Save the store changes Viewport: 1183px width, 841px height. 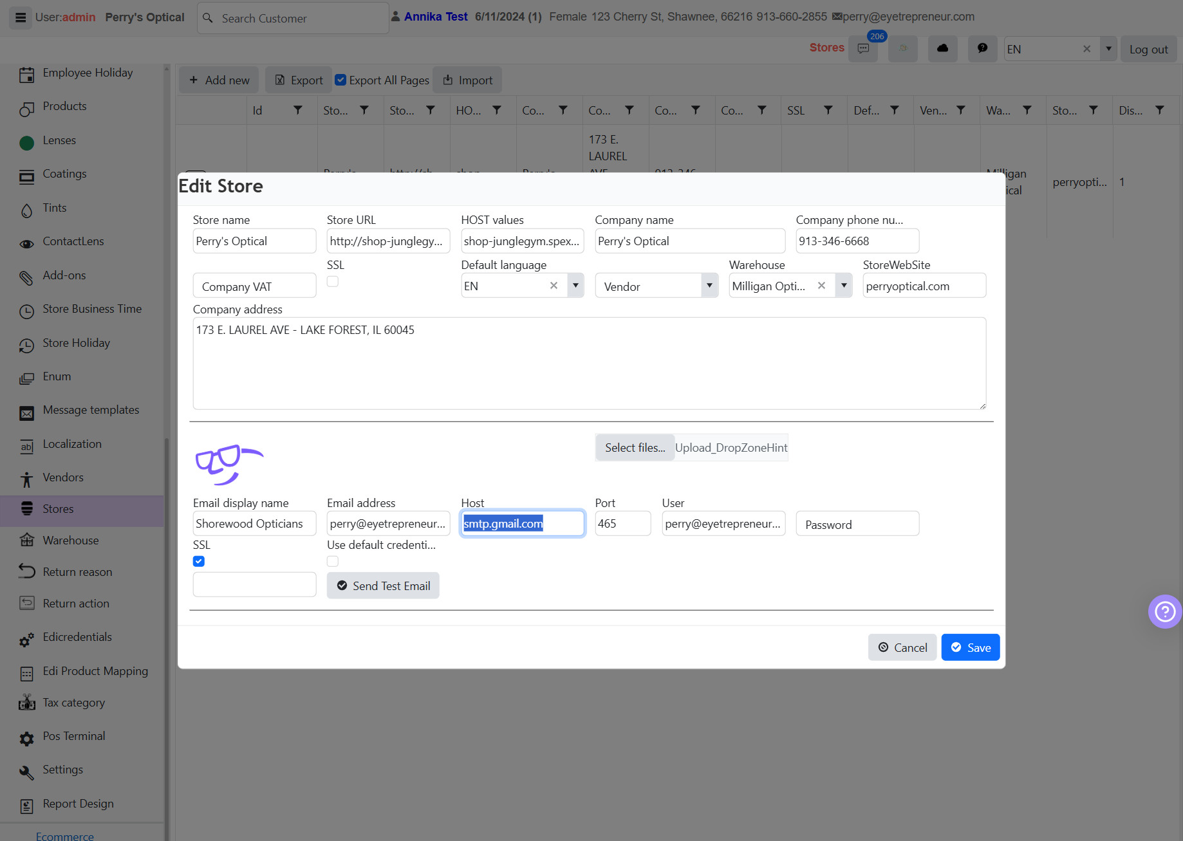970,647
